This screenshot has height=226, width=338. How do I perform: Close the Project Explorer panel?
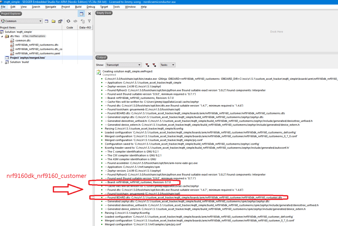90,14
